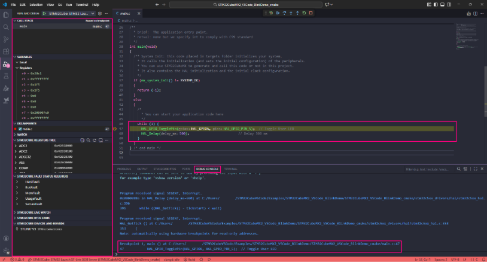The height and width of the screenshot is (262, 487).
Task: Open the Search view icon
Action: click(x=7, y=26)
